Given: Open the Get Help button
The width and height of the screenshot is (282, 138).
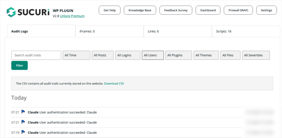Looking at the screenshot, I should (110, 10).
